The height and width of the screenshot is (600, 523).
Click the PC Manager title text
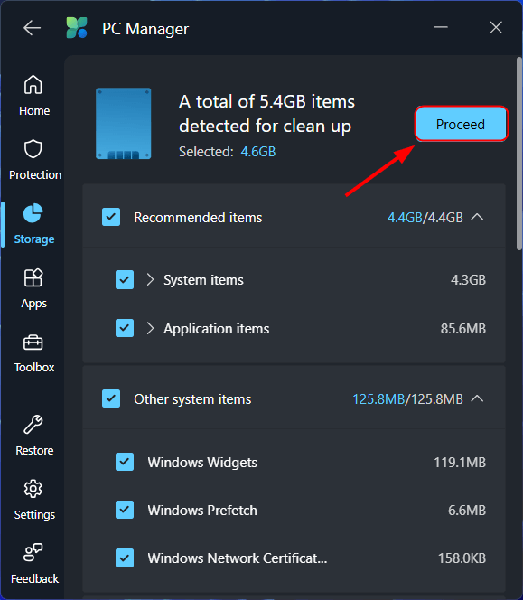(145, 29)
